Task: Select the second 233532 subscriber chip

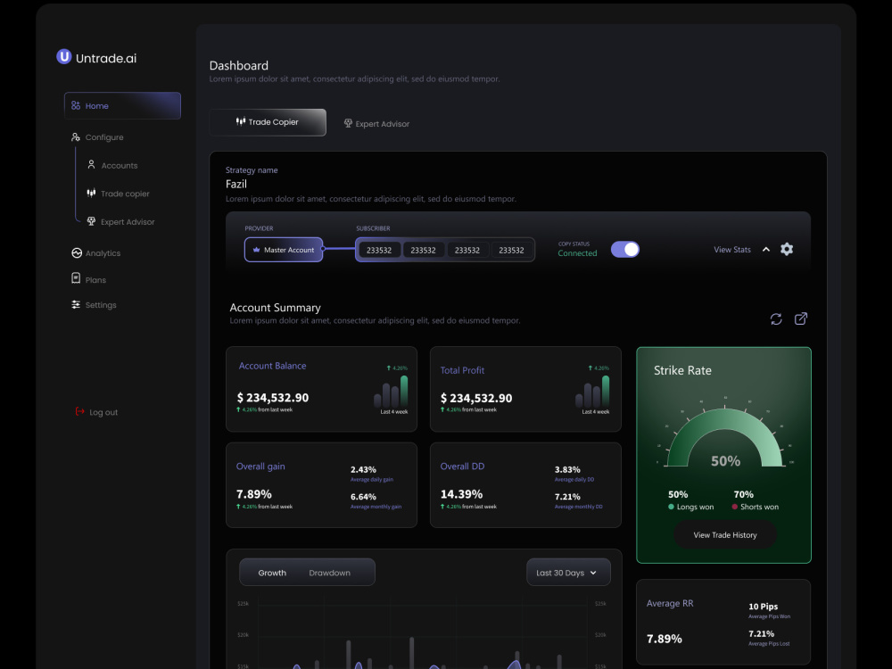Action: pos(423,251)
